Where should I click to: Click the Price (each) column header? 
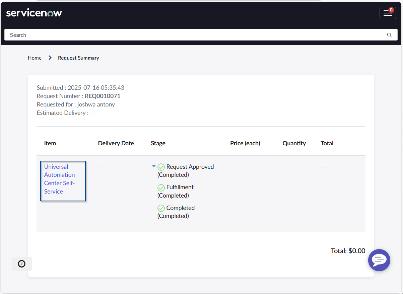click(x=245, y=143)
